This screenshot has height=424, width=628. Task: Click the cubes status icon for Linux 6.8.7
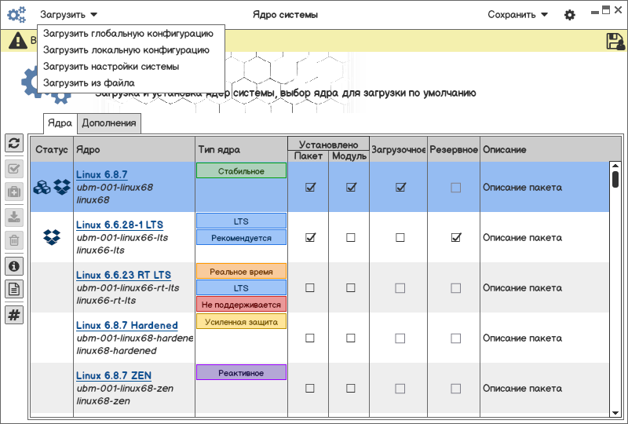click(42, 187)
